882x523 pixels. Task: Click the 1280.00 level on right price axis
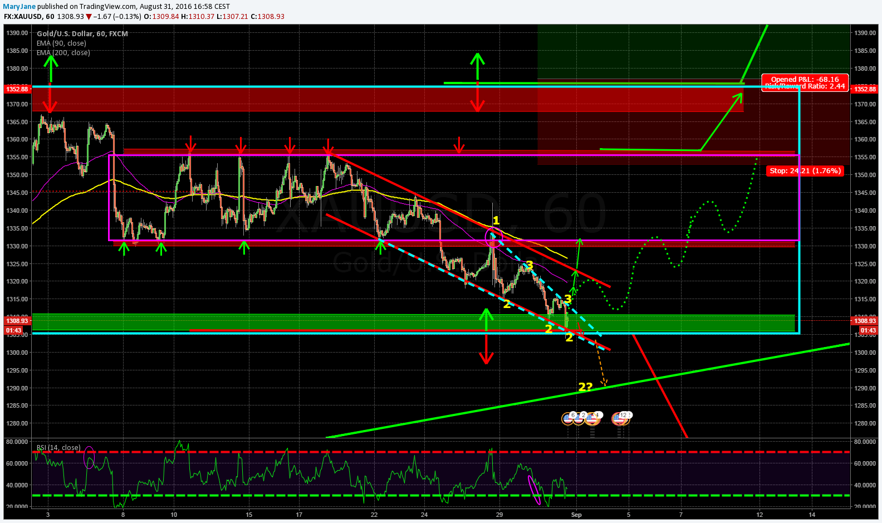pyautogui.click(x=865, y=423)
